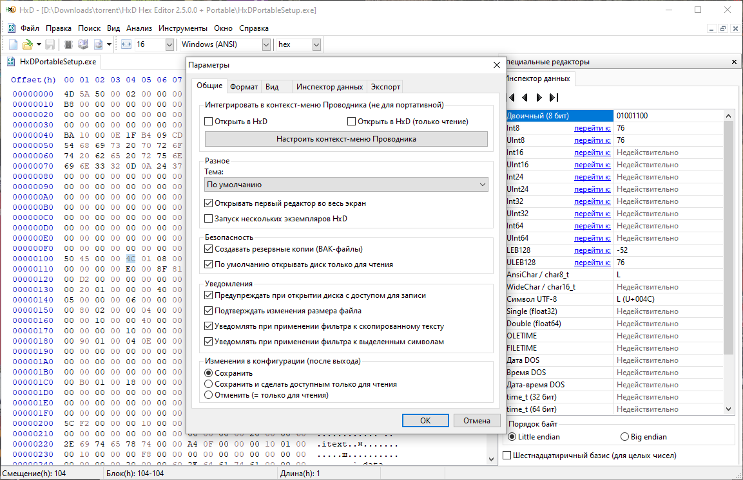
Task: Uncheck 'Создавать резервные копии (BAK-файлы)'
Action: 208,249
